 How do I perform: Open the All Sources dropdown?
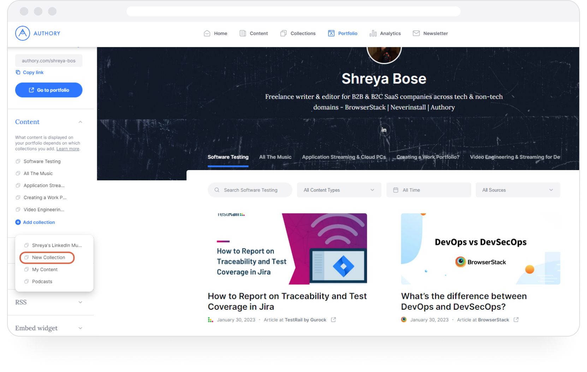click(x=518, y=190)
